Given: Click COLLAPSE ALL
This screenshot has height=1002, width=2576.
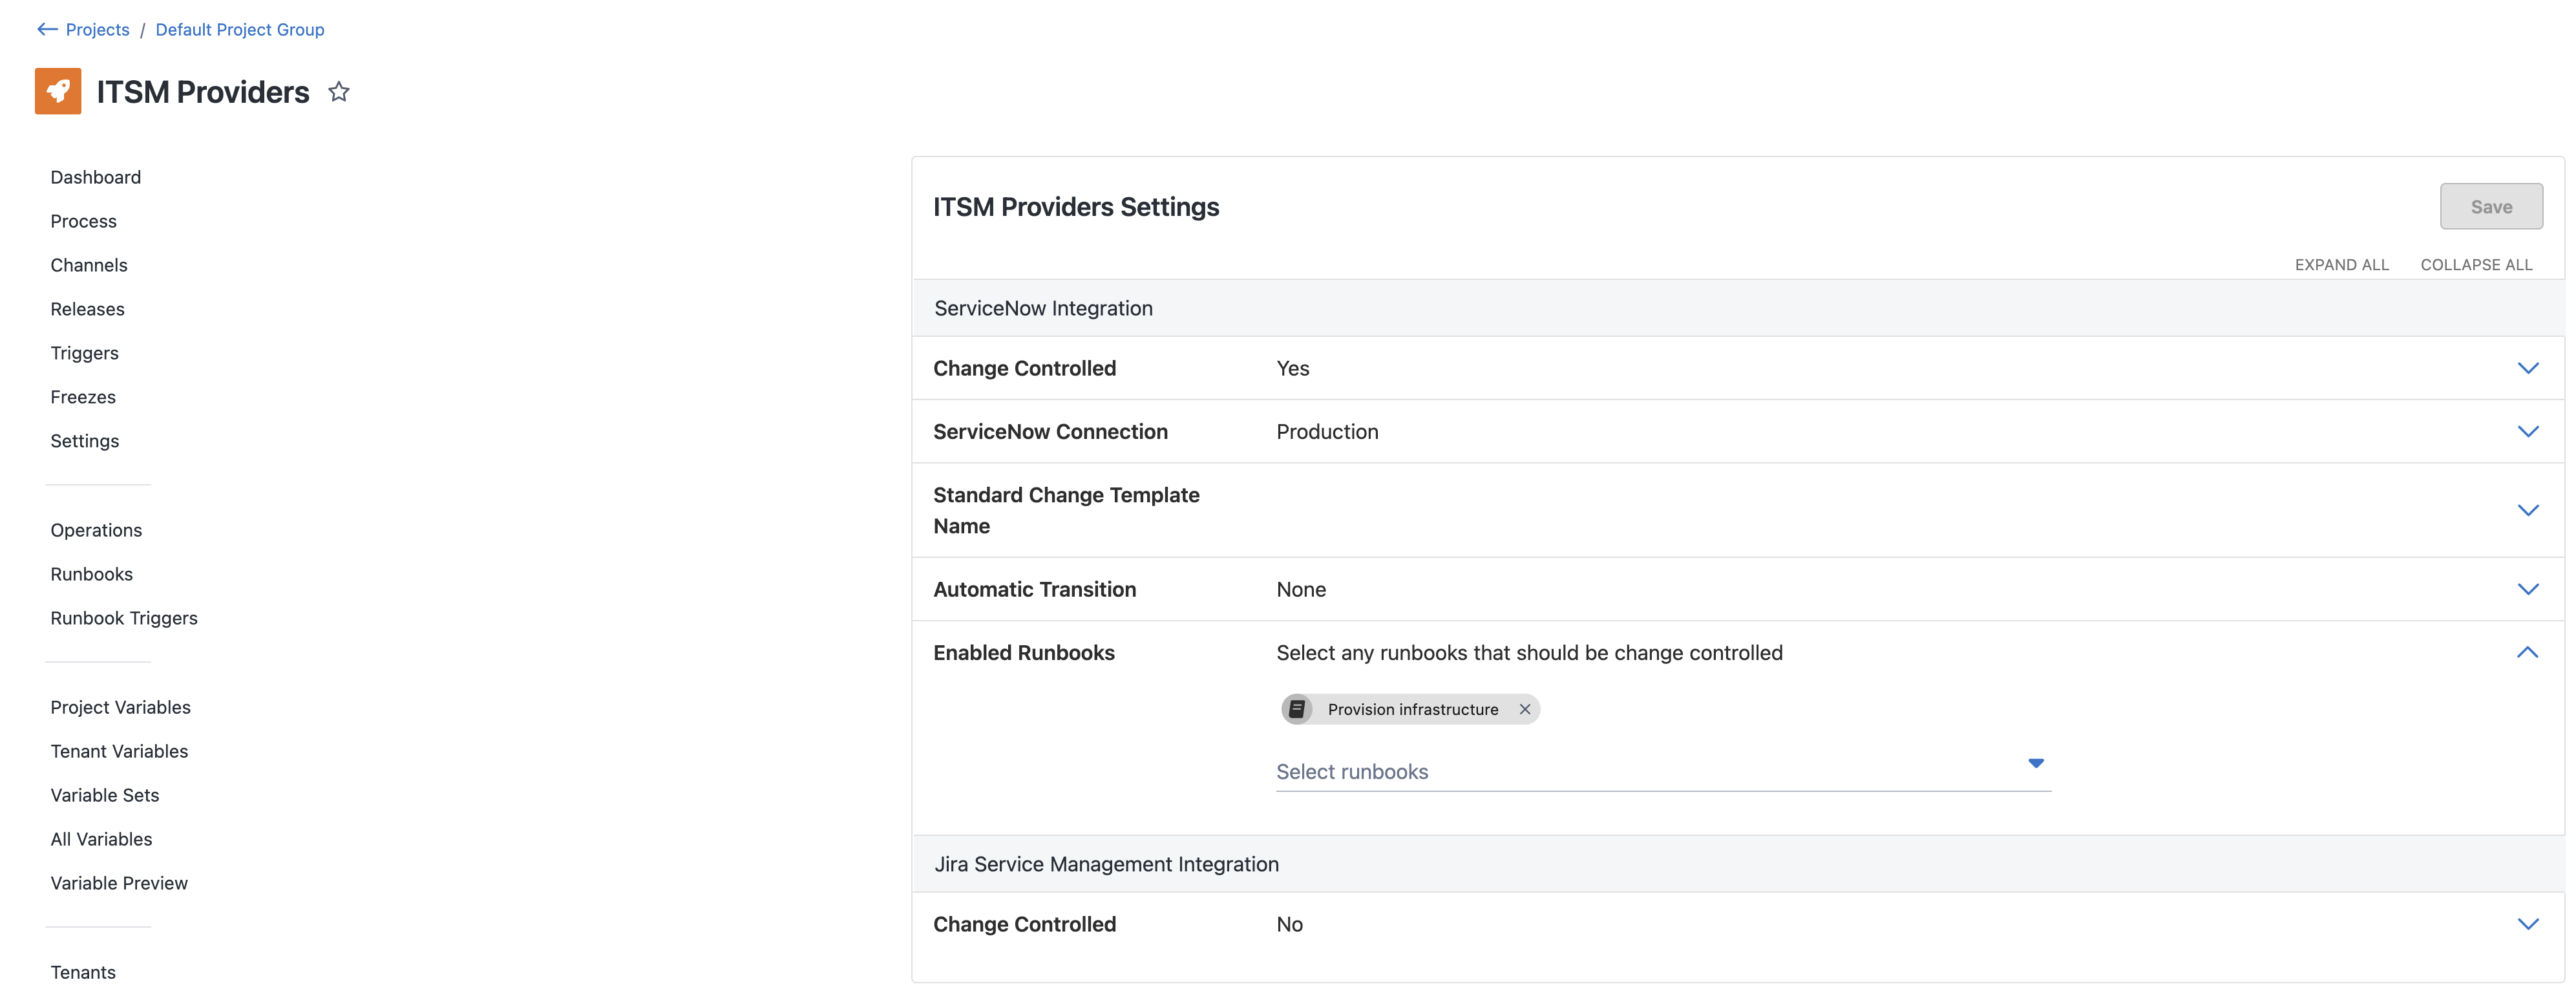Looking at the screenshot, I should [2476, 265].
